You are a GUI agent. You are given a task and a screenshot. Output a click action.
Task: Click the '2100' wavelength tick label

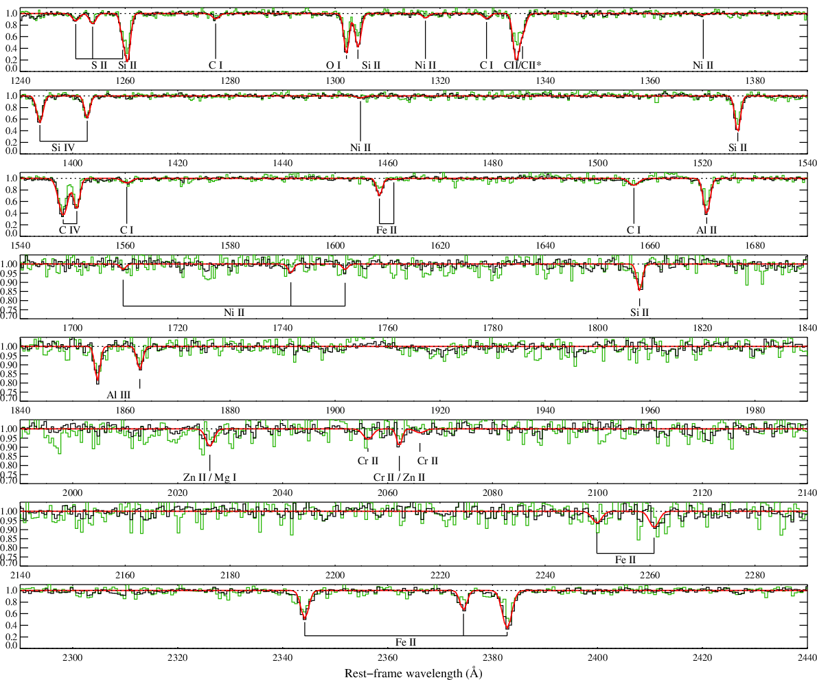click(597, 492)
